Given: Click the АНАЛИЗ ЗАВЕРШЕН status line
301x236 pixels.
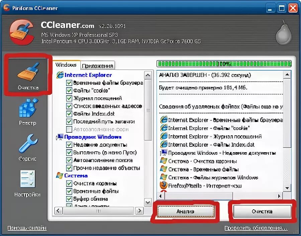Looking at the screenshot, I should click(x=205, y=75).
